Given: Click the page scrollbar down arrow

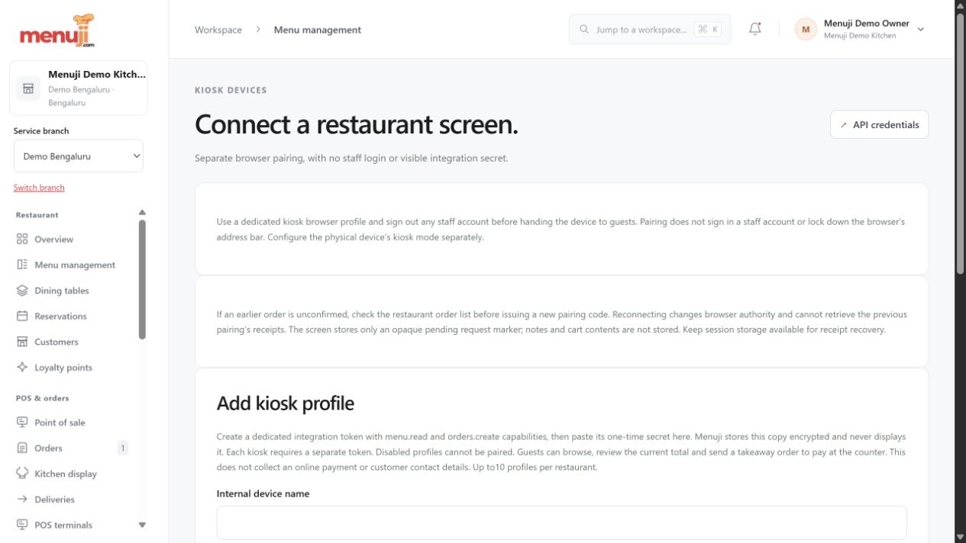Looking at the screenshot, I should point(960,537).
